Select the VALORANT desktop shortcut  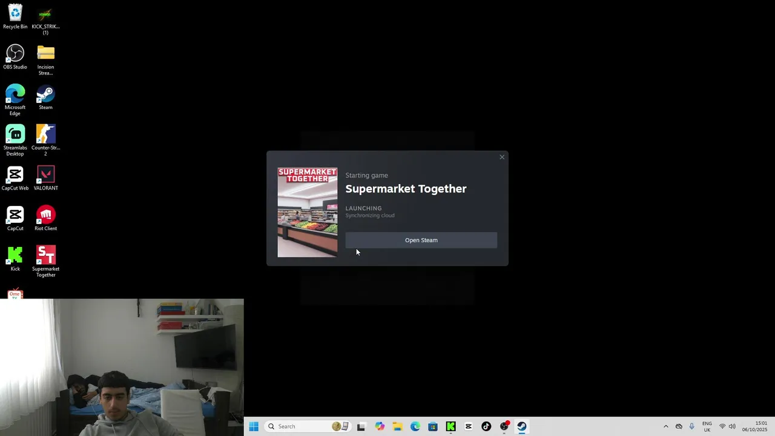click(x=45, y=178)
